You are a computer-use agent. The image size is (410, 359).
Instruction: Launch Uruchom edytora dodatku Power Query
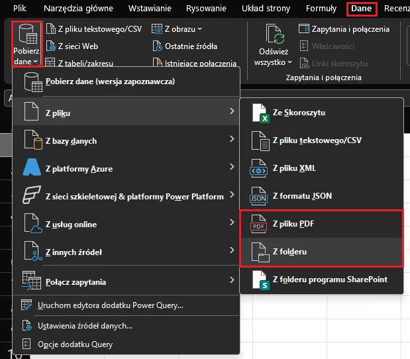point(111,305)
